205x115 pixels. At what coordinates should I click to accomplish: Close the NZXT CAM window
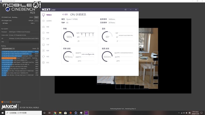[136, 10]
